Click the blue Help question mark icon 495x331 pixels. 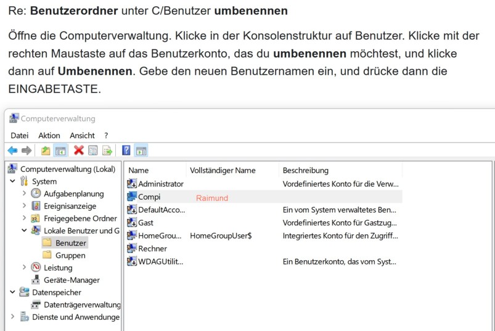(x=126, y=150)
